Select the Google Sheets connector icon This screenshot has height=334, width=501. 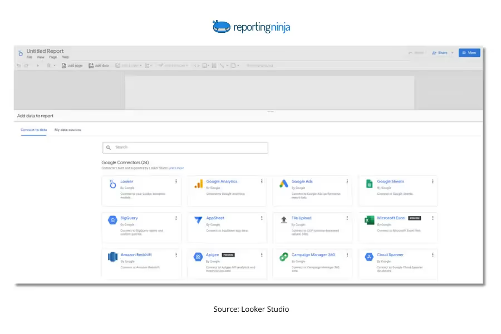(370, 184)
